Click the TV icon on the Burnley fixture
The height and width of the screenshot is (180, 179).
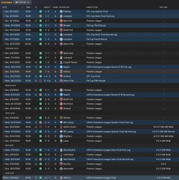click(36, 164)
